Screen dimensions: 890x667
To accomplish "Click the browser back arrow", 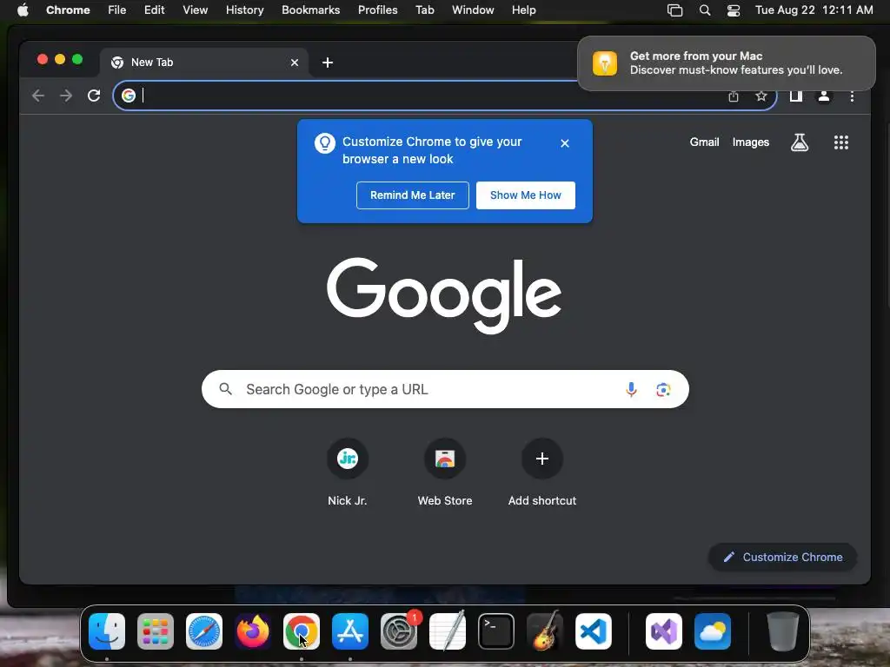I will tap(38, 96).
